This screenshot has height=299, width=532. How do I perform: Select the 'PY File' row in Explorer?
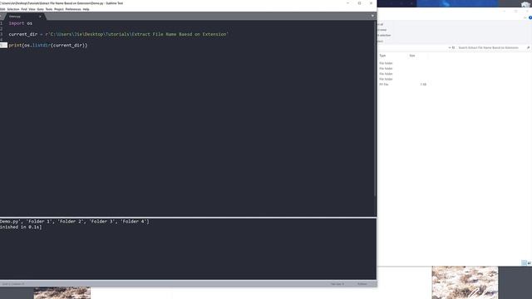click(x=384, y=85)
